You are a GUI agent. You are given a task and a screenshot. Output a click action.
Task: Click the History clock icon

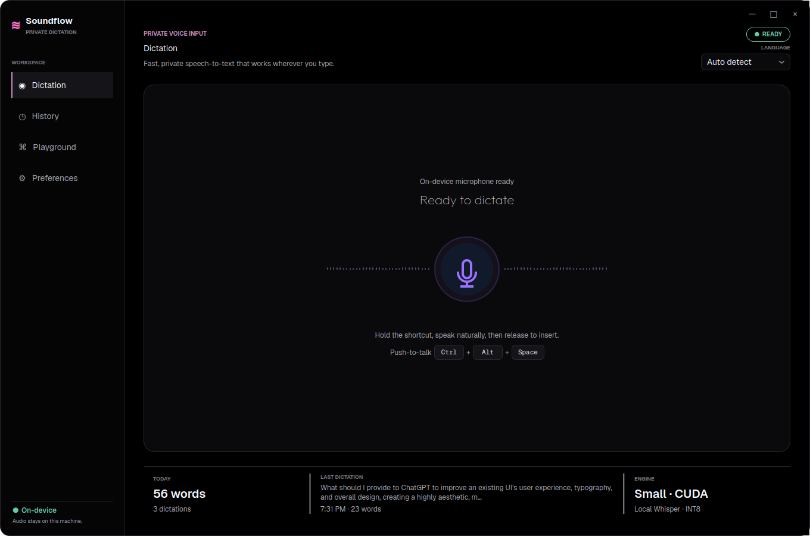22,117
